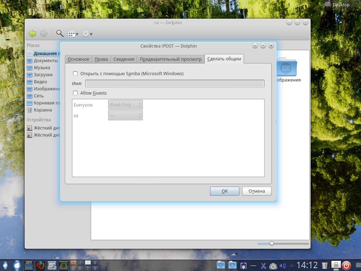
Task: Launch the file manager from the panel
Action: pos(29,266)
